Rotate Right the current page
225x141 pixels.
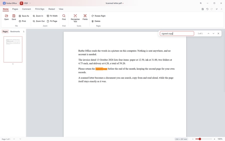[98, 16]
